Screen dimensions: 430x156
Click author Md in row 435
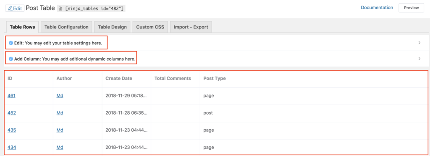coord(60,130)
